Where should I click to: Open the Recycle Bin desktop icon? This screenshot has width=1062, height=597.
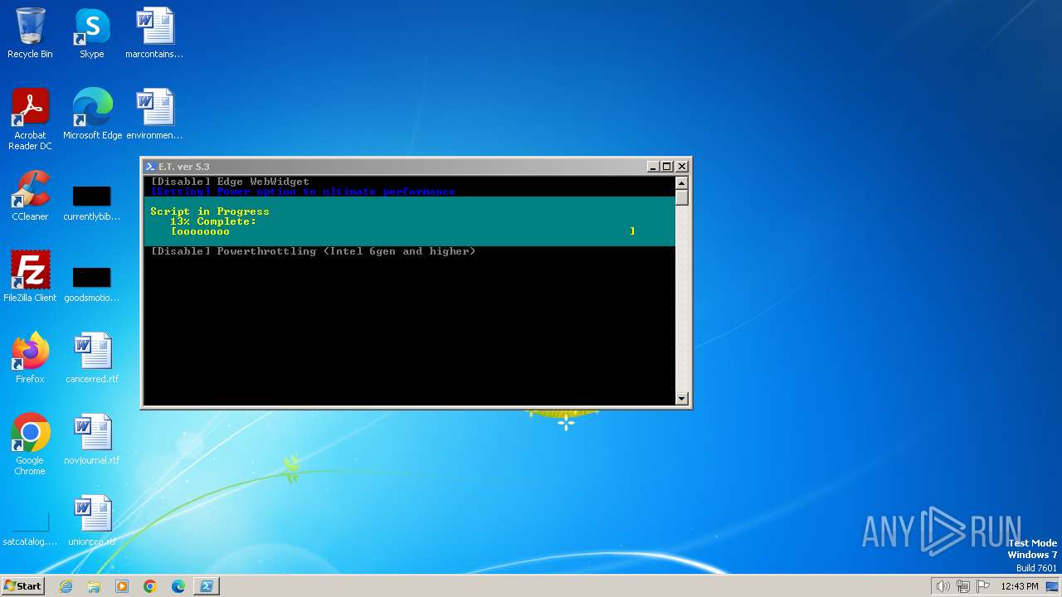pos(30,33)
